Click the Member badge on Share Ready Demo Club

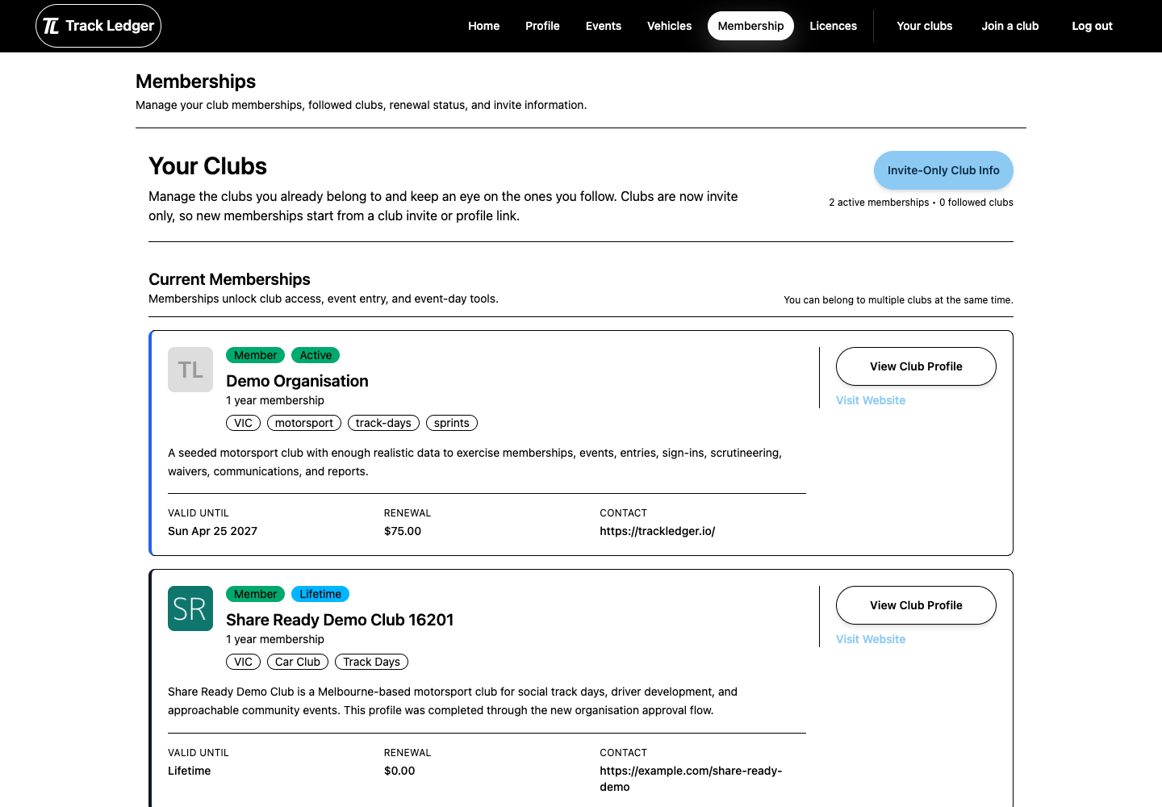(255, 594)
